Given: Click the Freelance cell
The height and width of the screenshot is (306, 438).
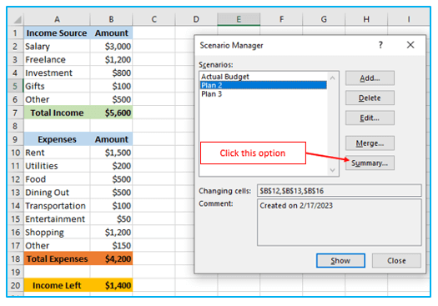Looking at the screenshot, I should [x=57, y=59].
